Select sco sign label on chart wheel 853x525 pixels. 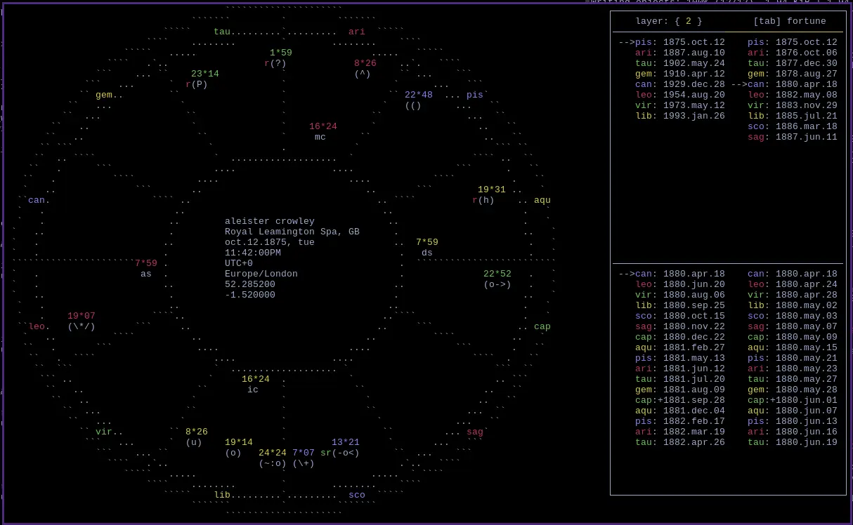click(357, 495)
